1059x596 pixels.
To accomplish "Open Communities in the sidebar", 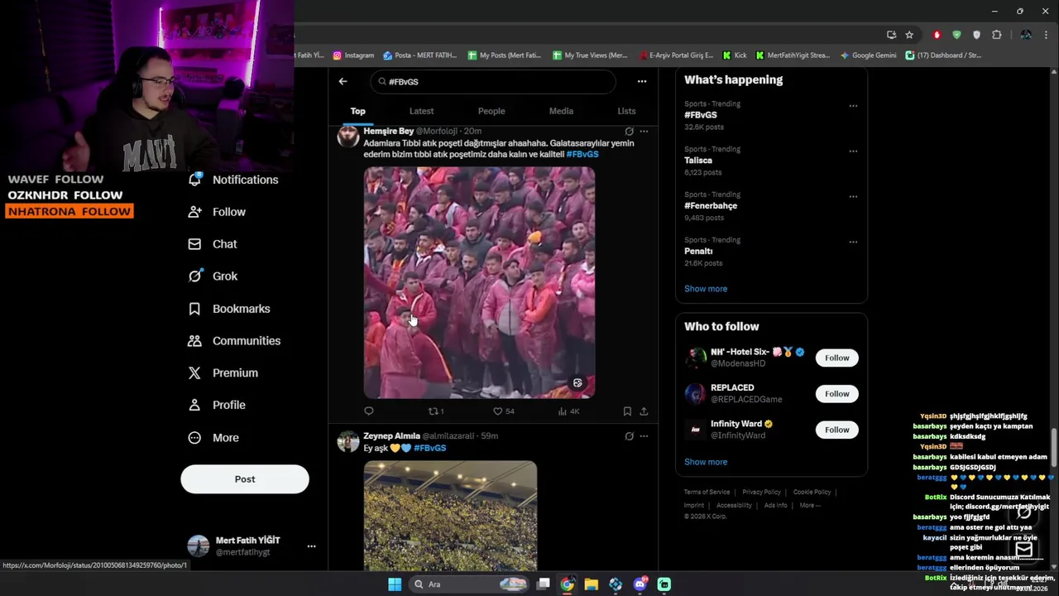I will pyautogui.click(x=235, y=341).
